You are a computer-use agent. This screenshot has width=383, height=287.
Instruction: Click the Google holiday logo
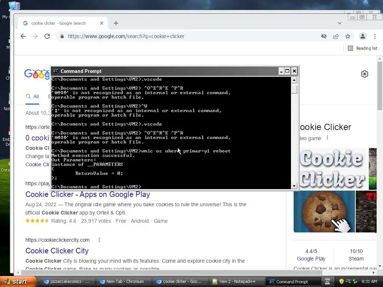click(x=37, y=74)
